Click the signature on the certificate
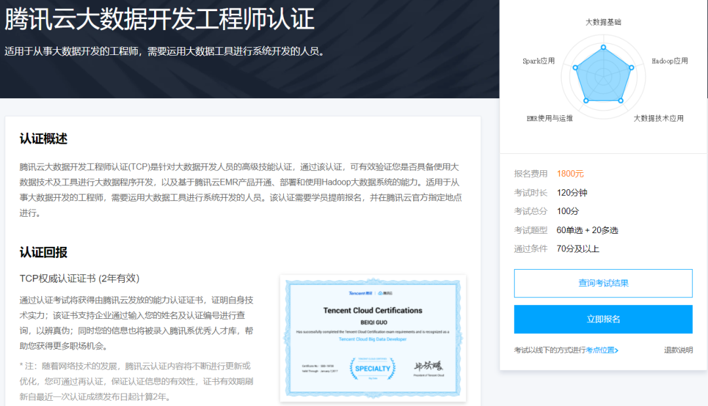708x406 pixels. 429,367
